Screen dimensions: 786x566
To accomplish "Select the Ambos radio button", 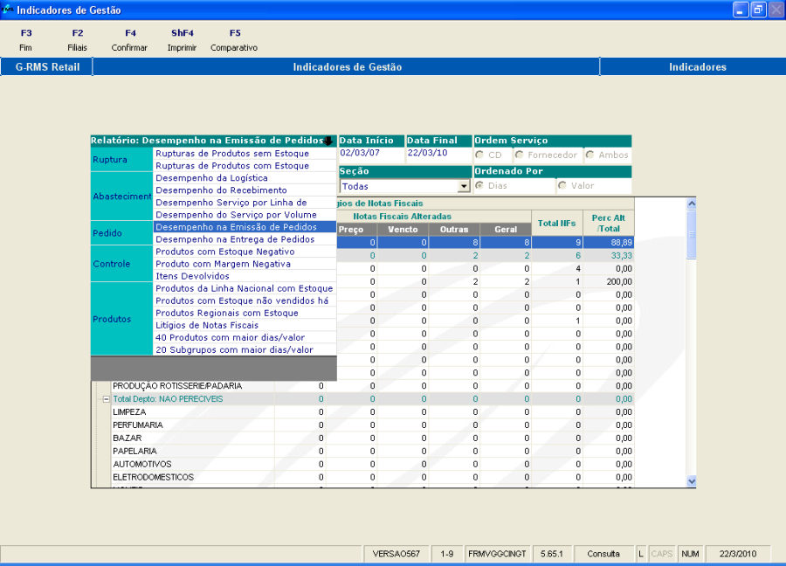I will [x=590, y=155].
